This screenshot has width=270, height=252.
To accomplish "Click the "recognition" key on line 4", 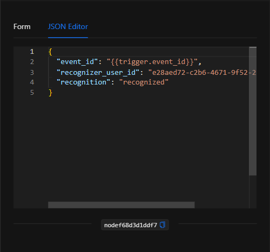I will click(x=84, y=82).
